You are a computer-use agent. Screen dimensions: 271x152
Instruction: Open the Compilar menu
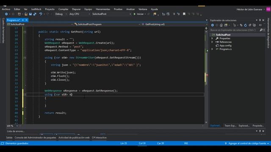(x=63, y=9)
